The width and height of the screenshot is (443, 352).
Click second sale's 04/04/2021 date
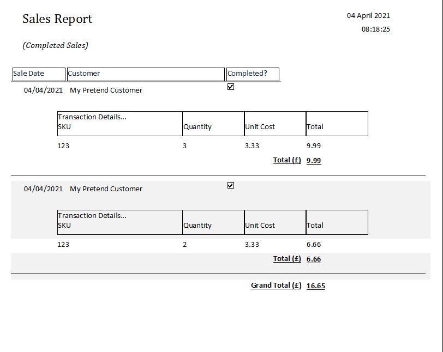(x=43, y=189)
